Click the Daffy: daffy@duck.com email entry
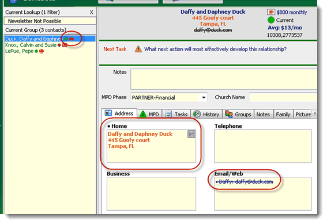 [x=245, y=182]
